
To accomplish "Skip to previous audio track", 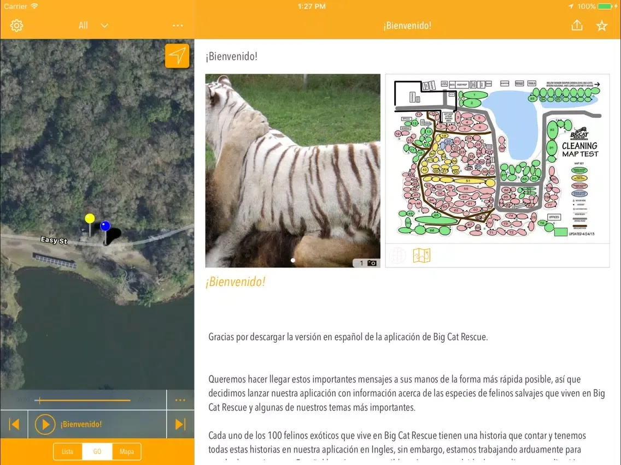I will click(x=14, y=424).
